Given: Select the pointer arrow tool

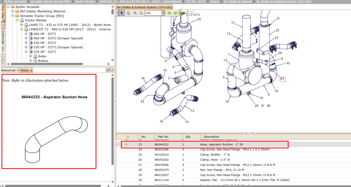Looking at the screenshot, I should point(121,13).
